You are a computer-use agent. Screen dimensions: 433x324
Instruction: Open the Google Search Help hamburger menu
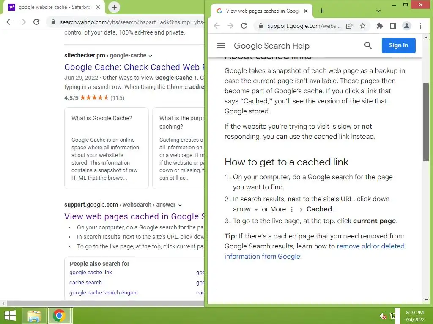pos(221,46)
